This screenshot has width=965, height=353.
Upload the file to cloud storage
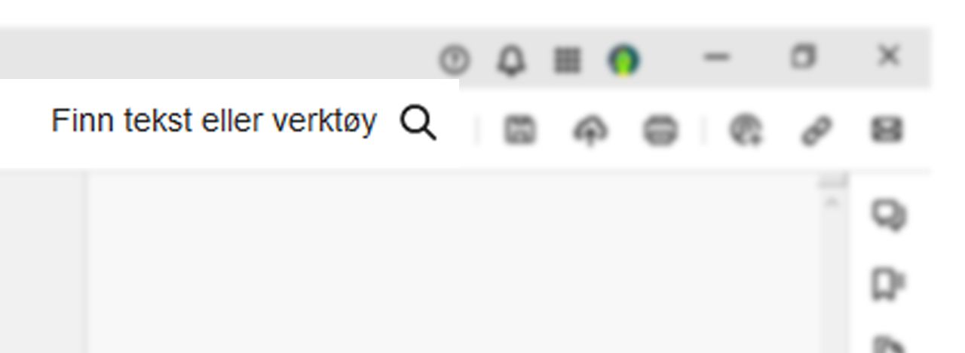(x=591, y=131)
